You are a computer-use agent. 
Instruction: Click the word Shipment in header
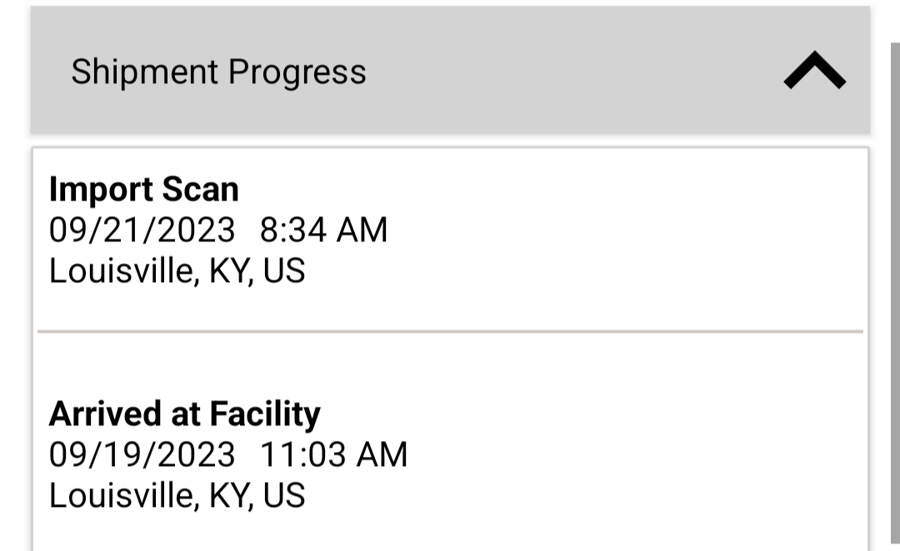click(145, 72)
